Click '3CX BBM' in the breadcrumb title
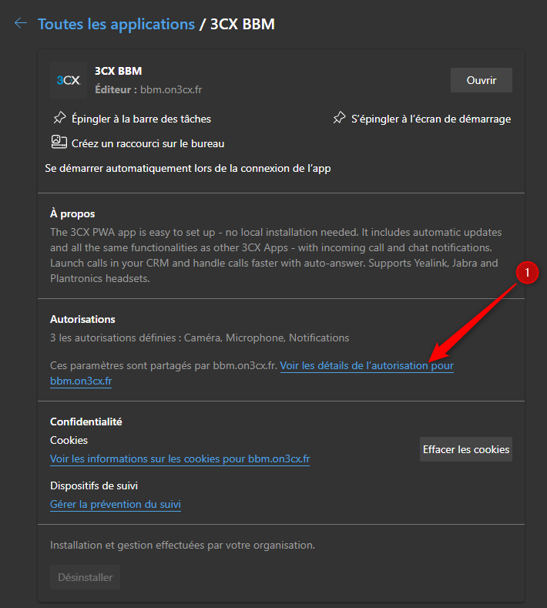 pos(243,24)
